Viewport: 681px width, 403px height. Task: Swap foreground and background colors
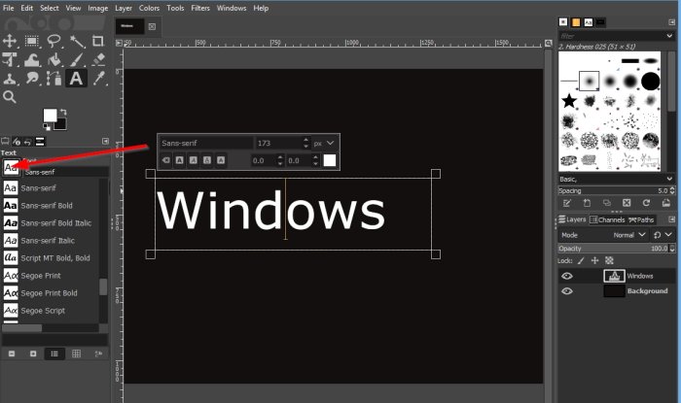pyautogui.click(x=63, y=112)
